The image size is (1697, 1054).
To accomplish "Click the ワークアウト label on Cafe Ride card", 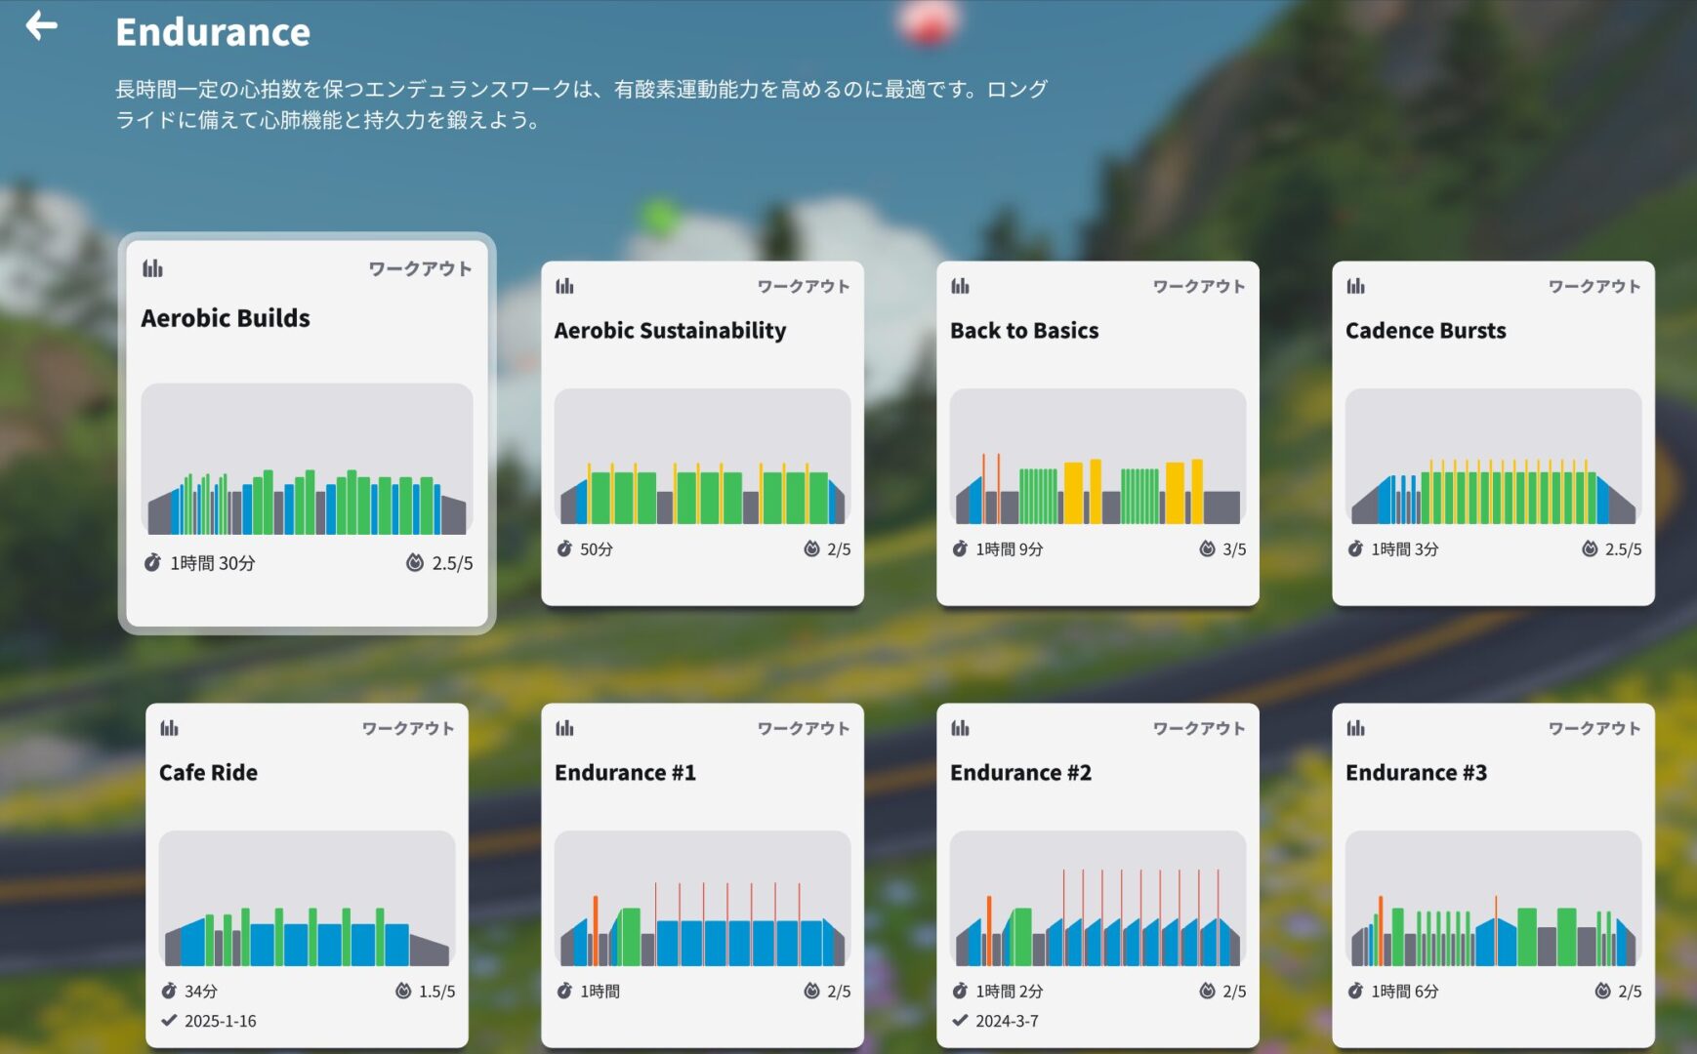I will point(409,728).
